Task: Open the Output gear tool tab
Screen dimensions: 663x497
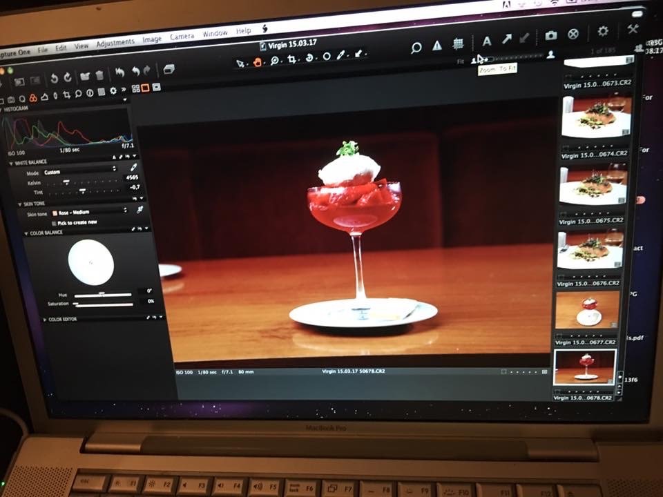Action: click(x=113, y=90)
